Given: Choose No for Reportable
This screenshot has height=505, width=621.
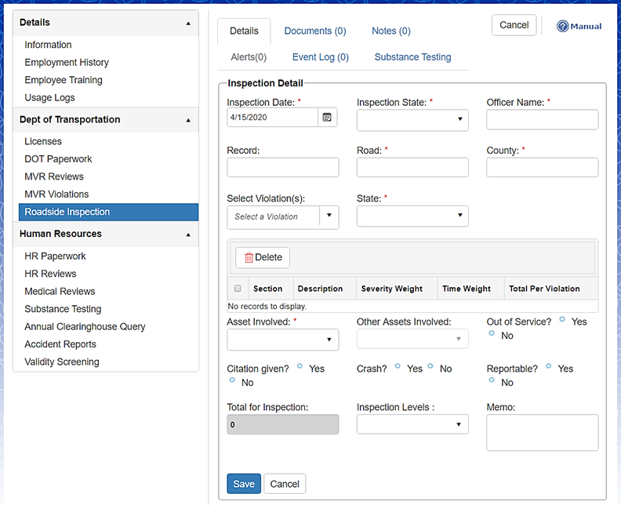Looking at the screenshot, I should point(492,380).
